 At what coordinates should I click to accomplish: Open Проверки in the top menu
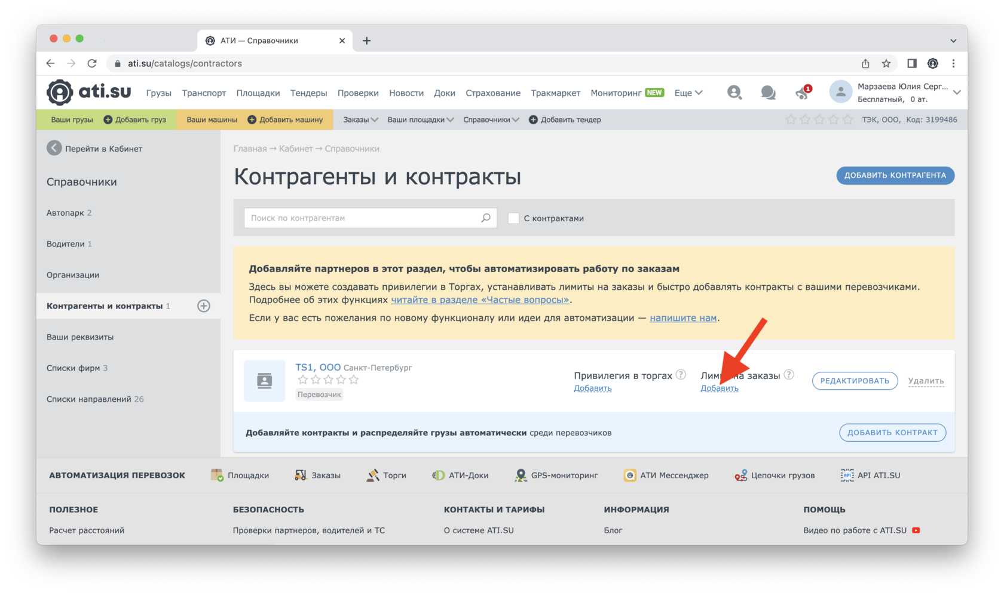tap(358, 93)
